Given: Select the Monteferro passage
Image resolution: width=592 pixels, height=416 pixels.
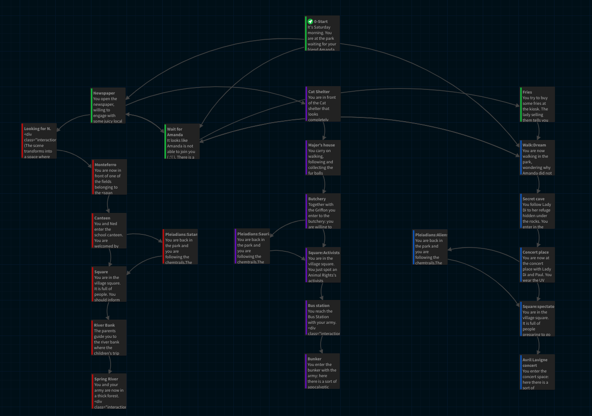Looking at the screenshot, I should (109, 177).
